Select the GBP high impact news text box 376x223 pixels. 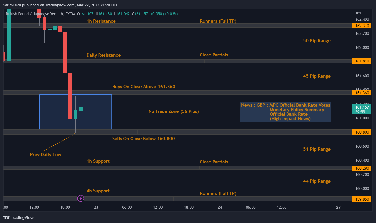[285, 112]
